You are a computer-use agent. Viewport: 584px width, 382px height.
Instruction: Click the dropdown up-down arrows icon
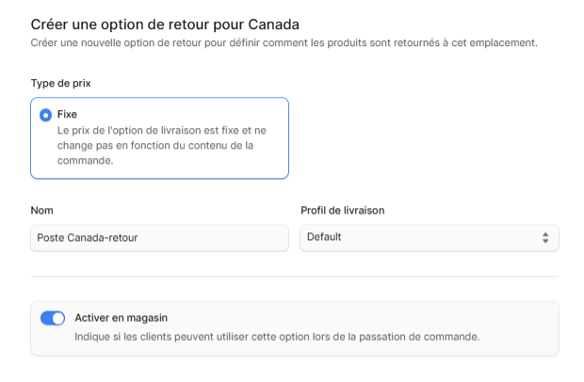click(x=544, y=237)
